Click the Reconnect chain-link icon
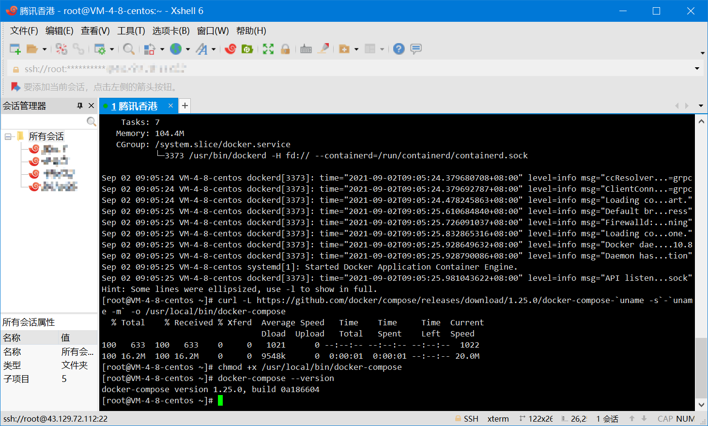Image resolution: width=708 pixels, height=426 pixels. tap(78, 49)
